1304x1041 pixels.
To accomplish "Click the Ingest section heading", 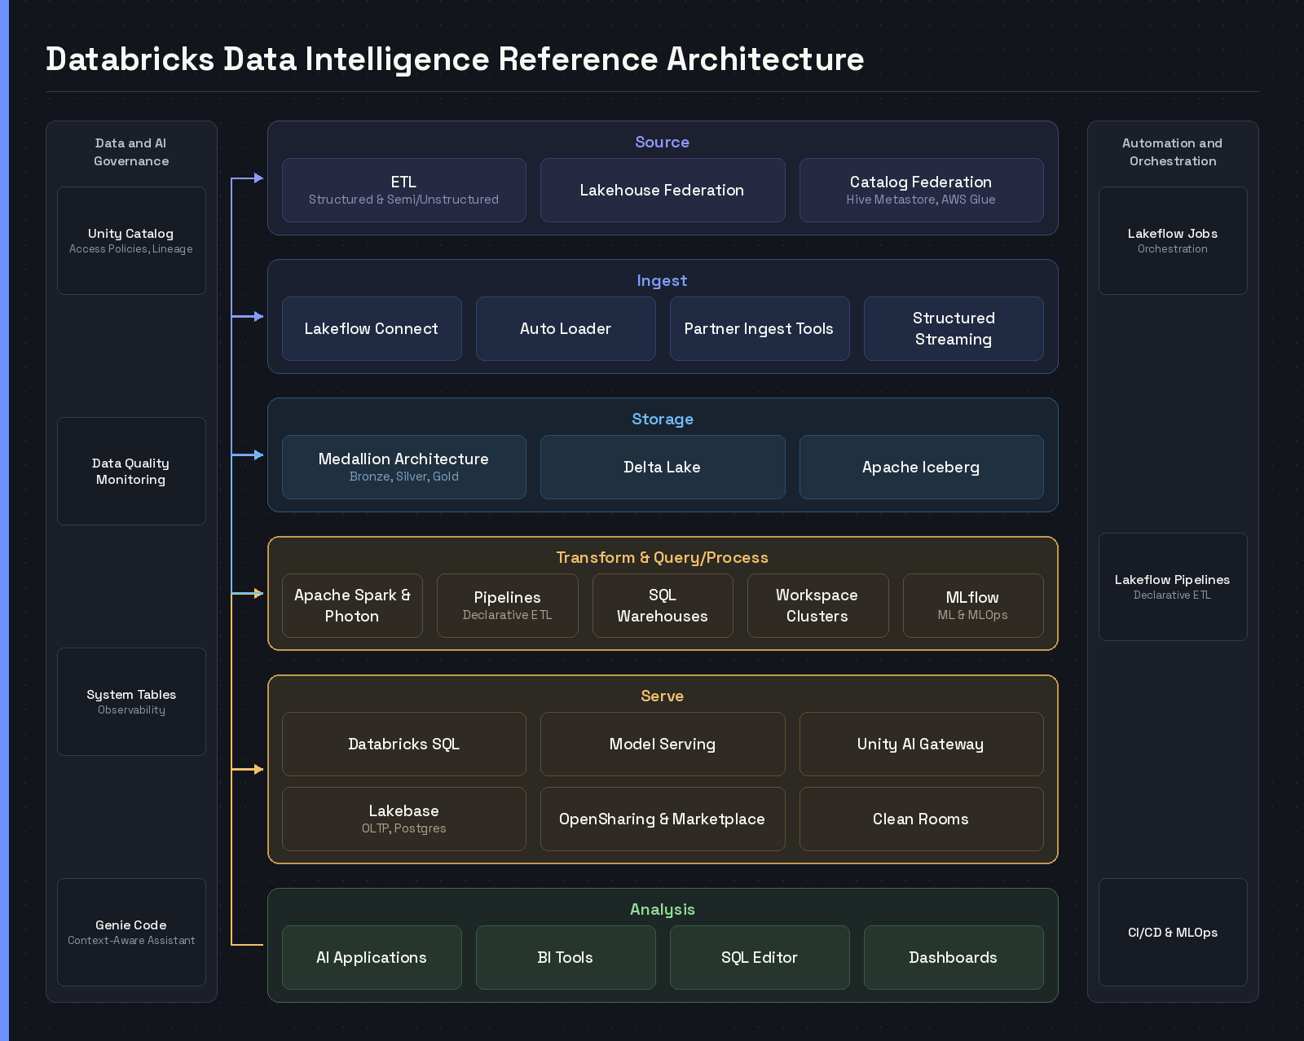I will (x=663, y=280).
